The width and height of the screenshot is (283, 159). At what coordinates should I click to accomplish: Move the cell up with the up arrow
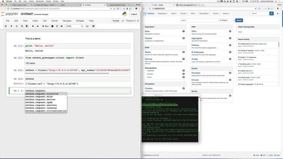33,26
